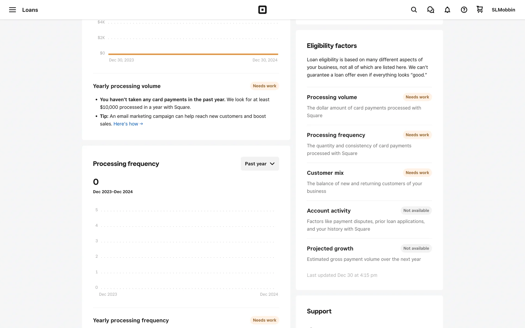
Task: Open the hamburger navigation menu
Action: tap(12, 10)
